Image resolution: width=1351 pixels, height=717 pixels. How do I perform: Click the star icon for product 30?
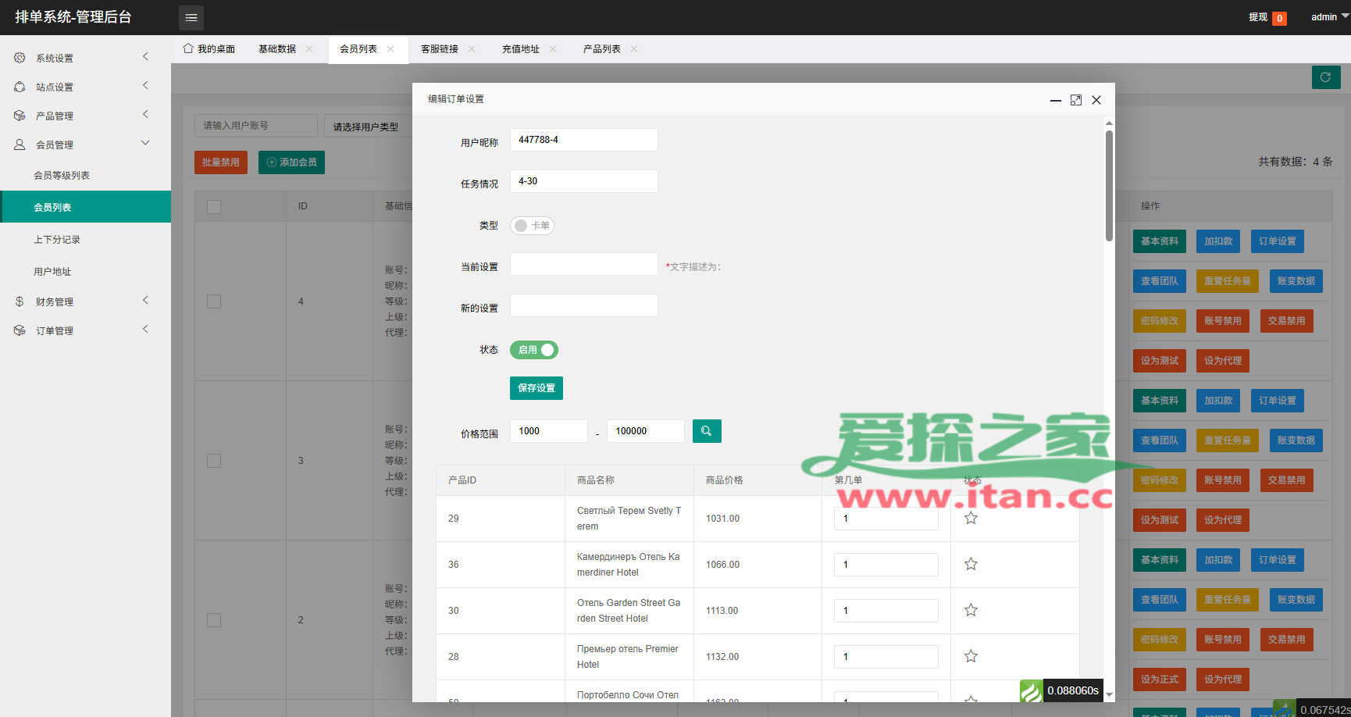click(971, 610)
